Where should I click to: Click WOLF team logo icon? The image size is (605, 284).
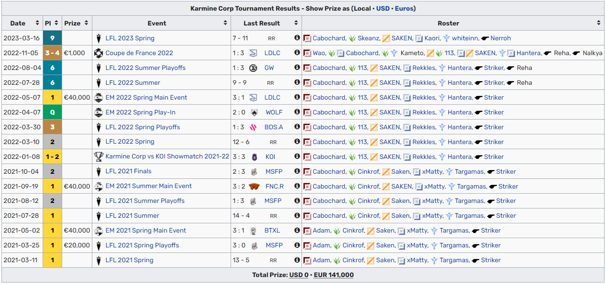253,112
